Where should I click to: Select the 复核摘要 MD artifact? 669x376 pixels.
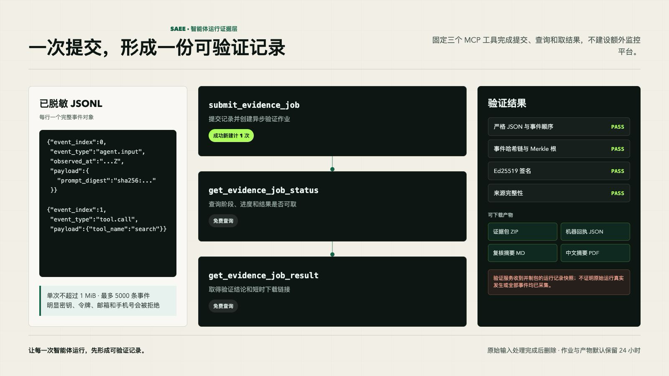[522, 253]
